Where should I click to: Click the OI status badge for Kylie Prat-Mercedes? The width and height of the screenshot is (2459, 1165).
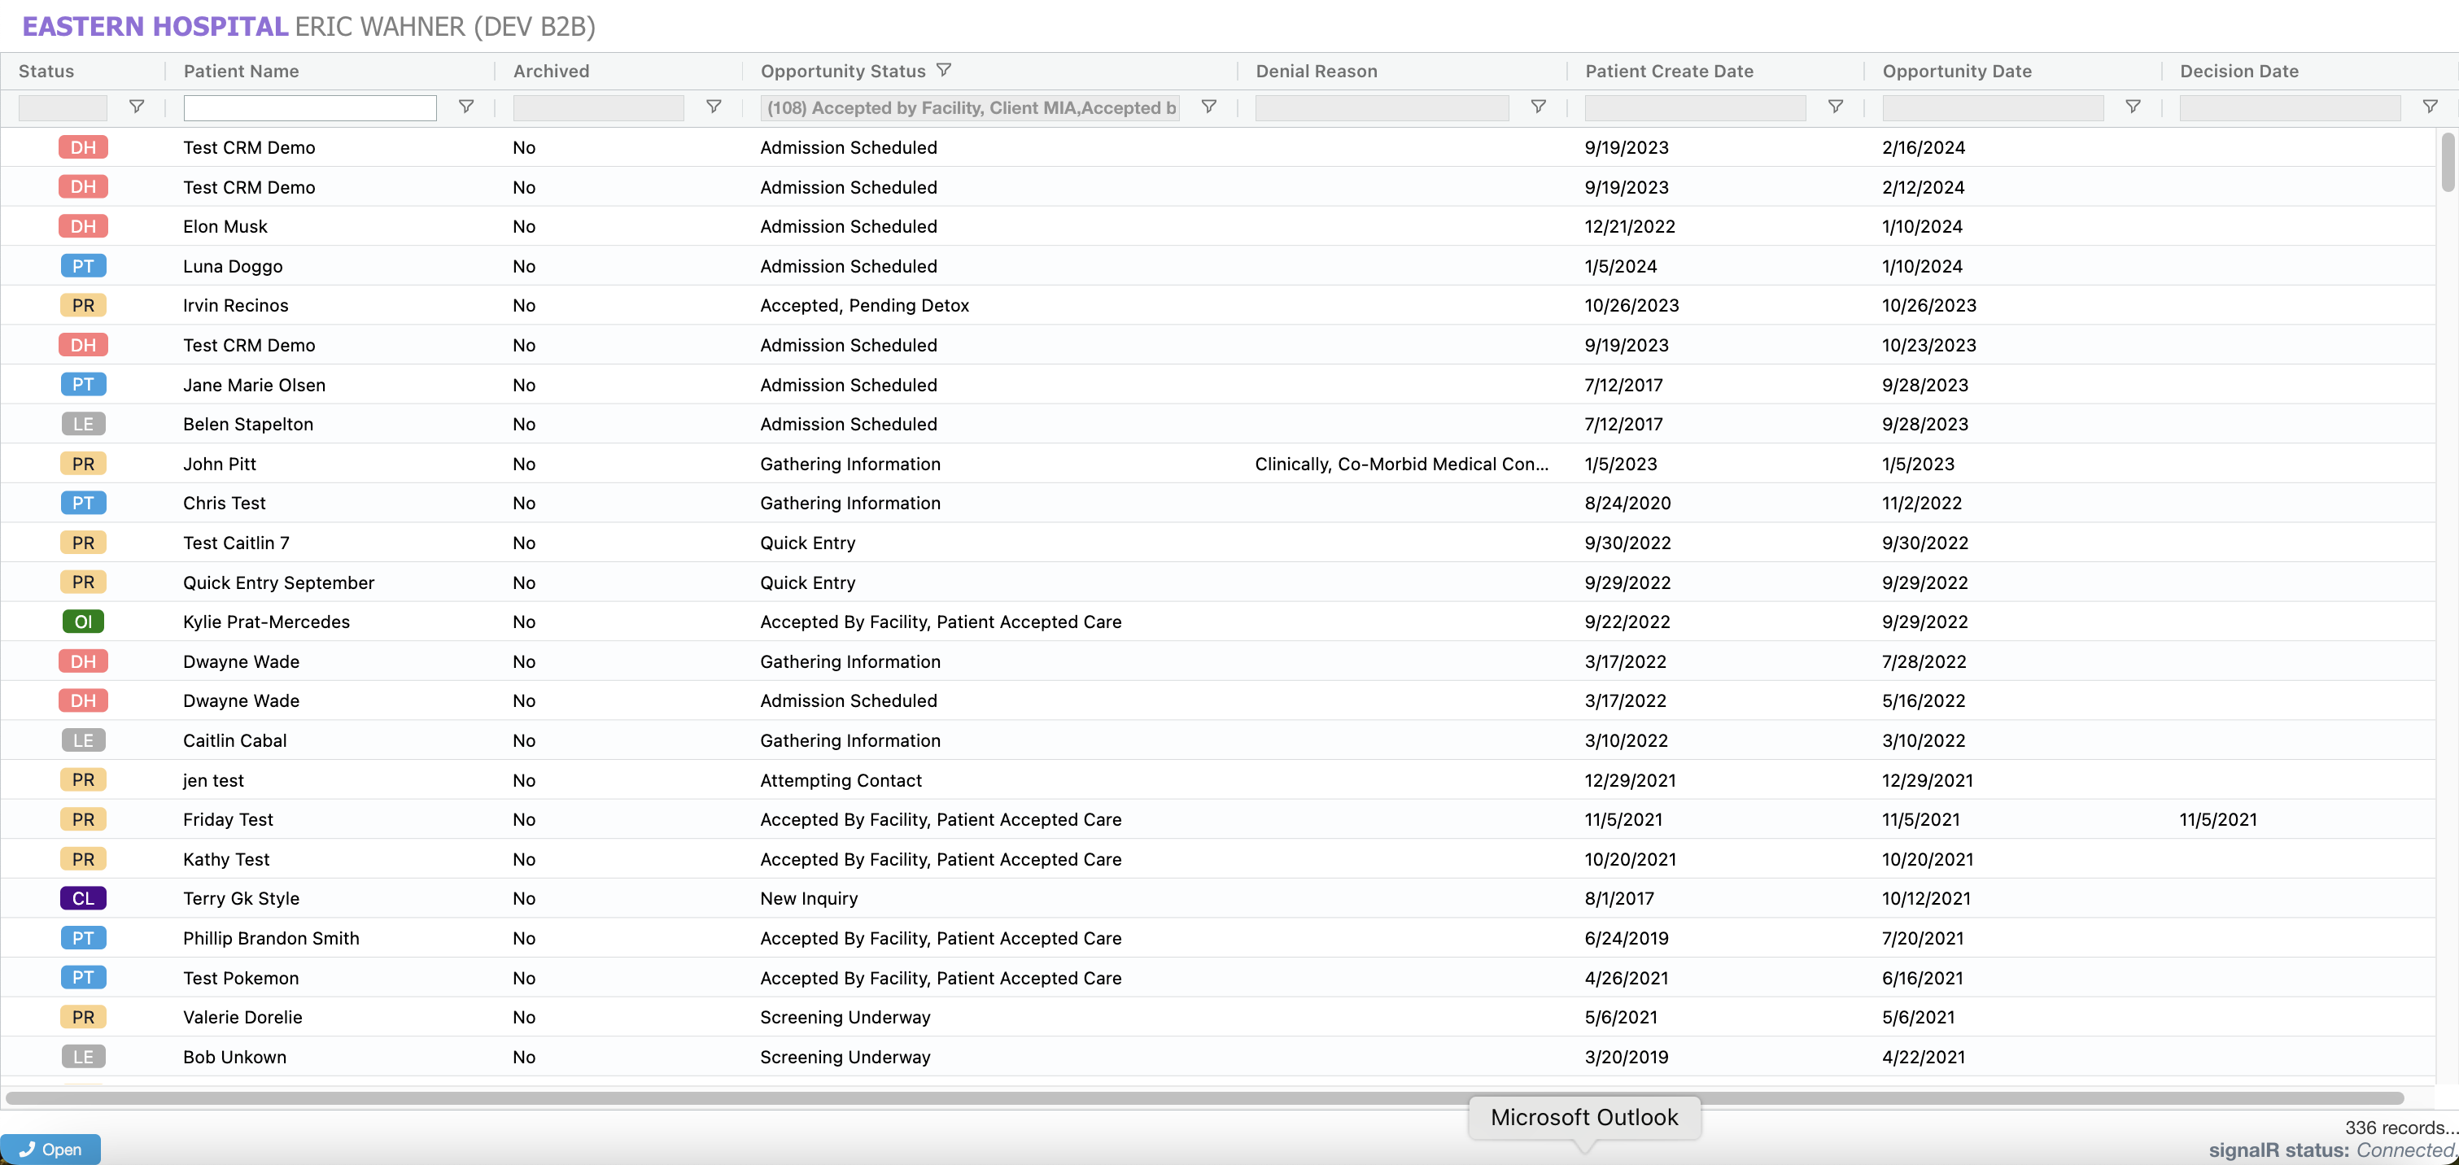[x=83, y=622]
